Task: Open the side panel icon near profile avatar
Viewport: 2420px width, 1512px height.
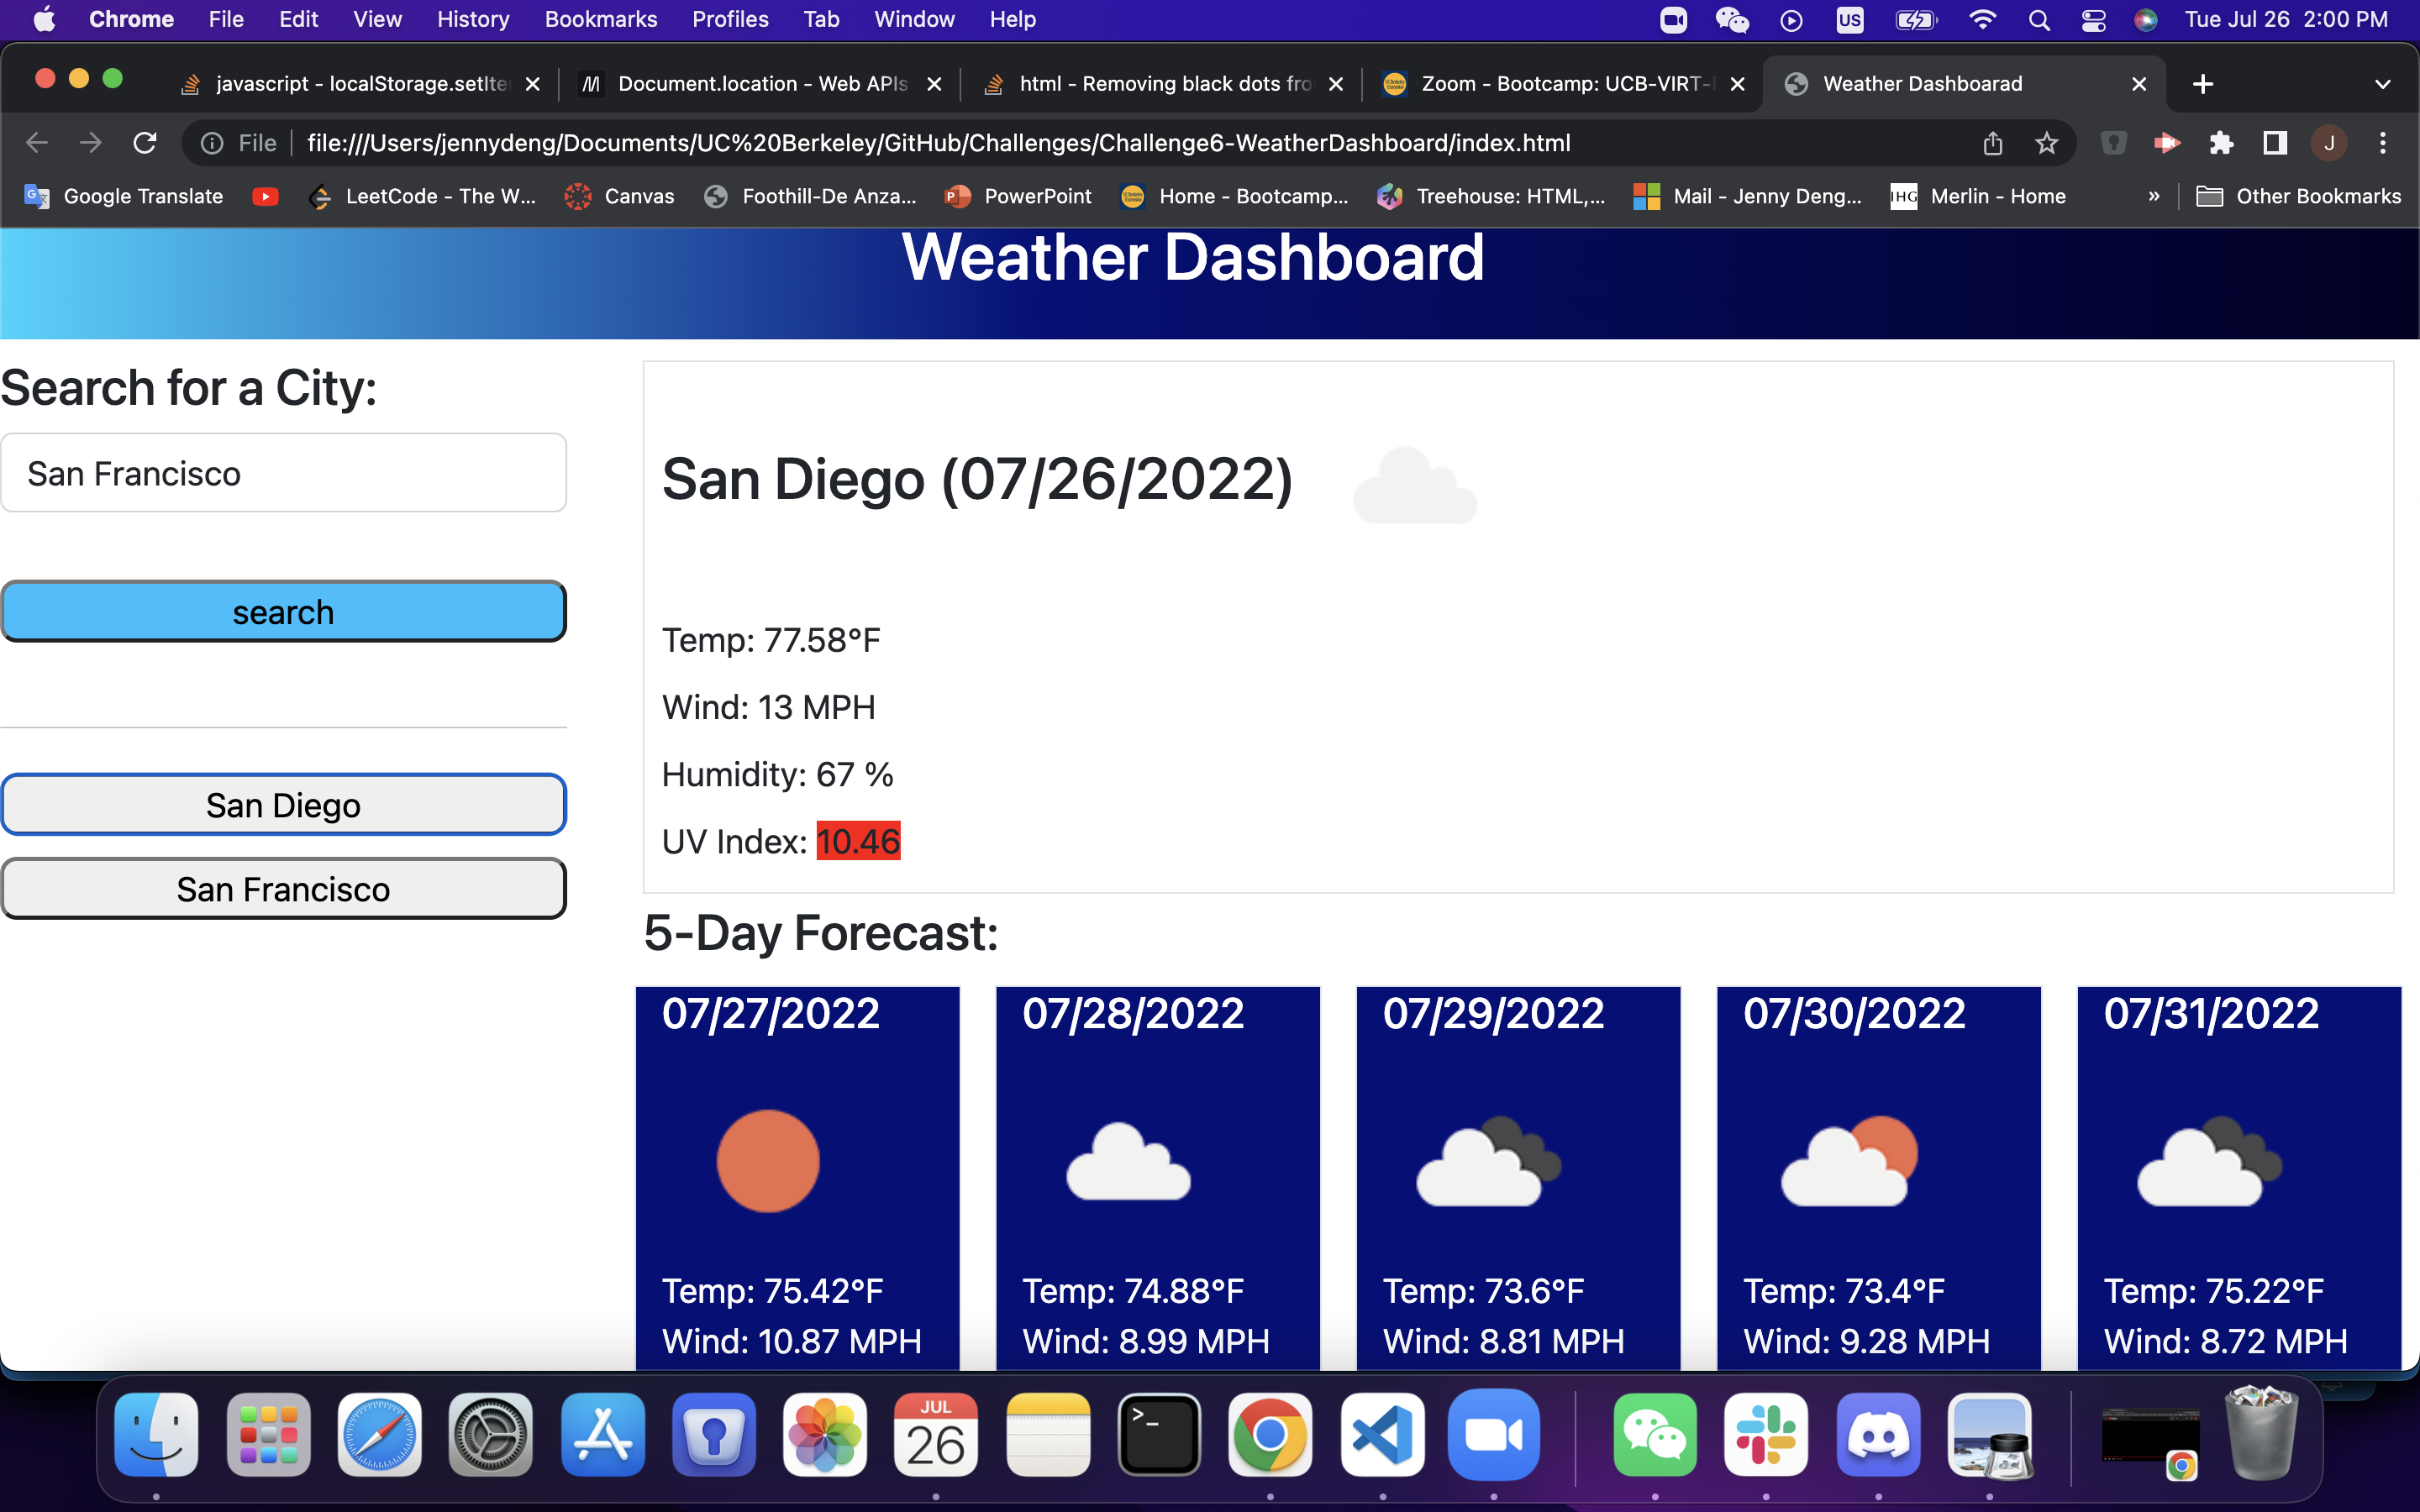Action: [x=2274, y=142]
